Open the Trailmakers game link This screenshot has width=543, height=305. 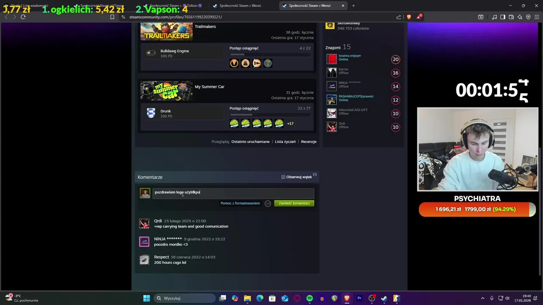pos(205,26)
